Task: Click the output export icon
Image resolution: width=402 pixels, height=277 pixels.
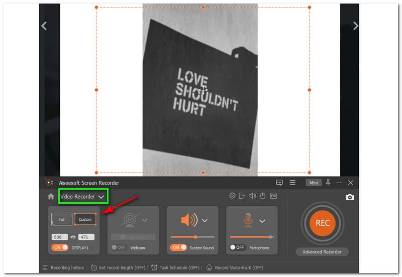Action: point(242,196)
